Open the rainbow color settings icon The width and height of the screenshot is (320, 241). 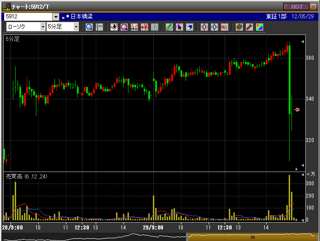[259, 27]
